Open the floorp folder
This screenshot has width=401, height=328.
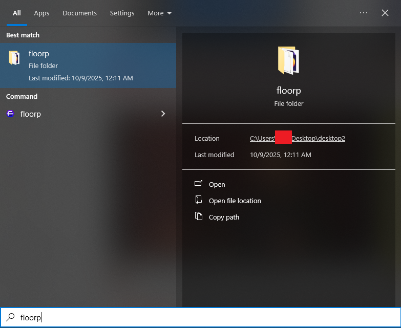tap(217, 184)
